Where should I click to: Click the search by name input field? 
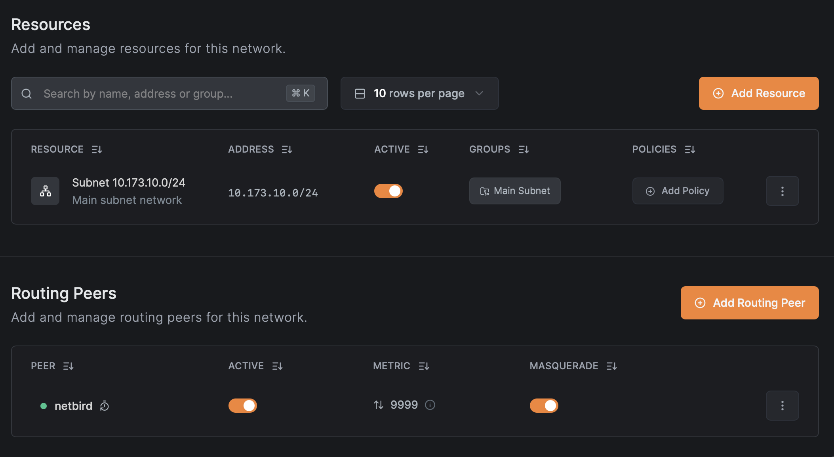(158, 93)
